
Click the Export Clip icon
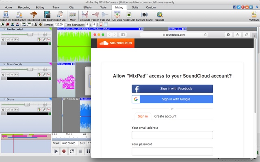point(60,16)
